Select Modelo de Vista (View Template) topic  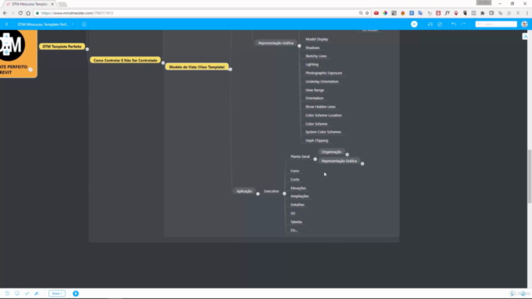197,66
